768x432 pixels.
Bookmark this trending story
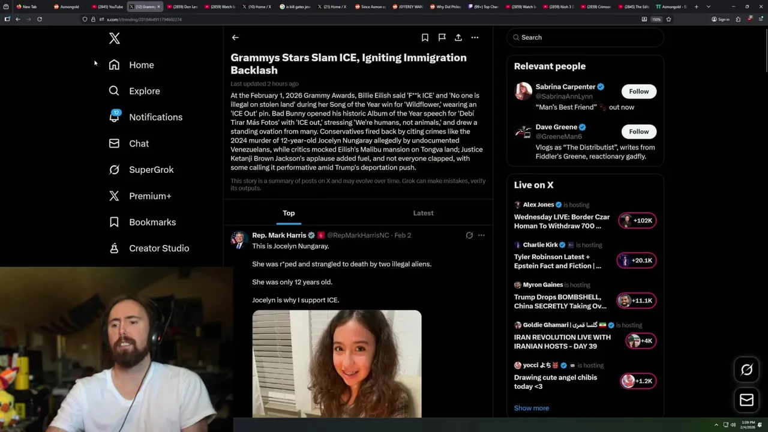point(425,37)
